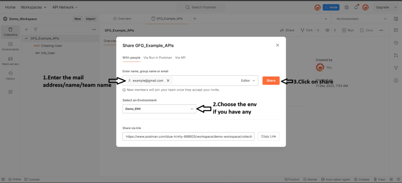Click Share in the collection header toolbar
The width and height of the screenshot is (402, 183).
click(287, 30)
